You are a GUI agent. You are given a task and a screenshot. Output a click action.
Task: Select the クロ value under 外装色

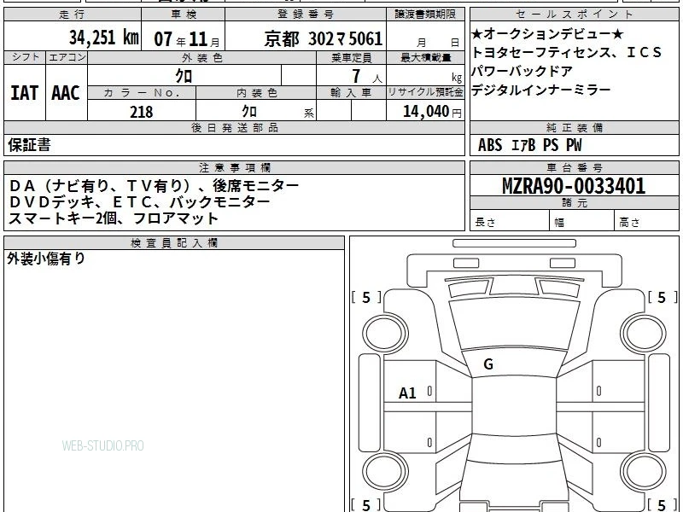pyautogui.click(x=184, y=76)
